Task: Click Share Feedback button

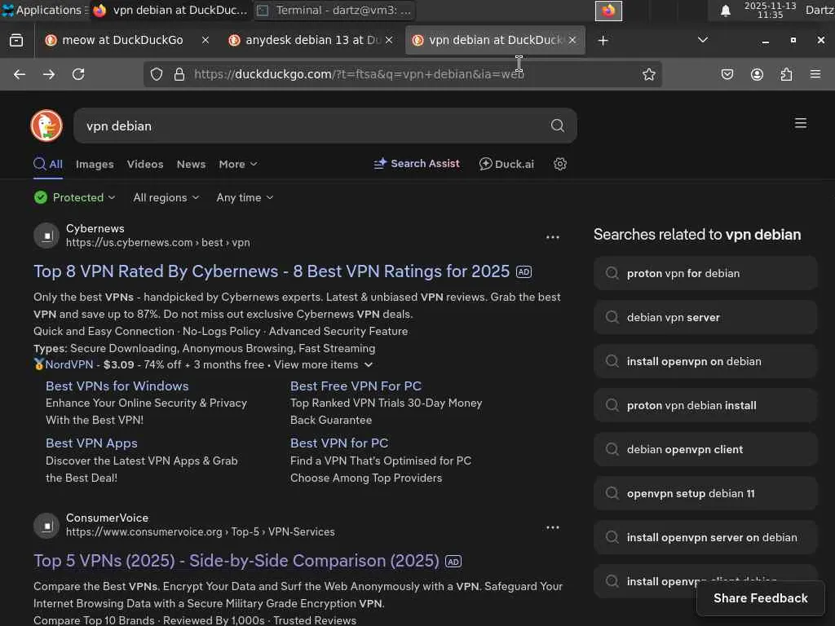Action: (761, 598)
